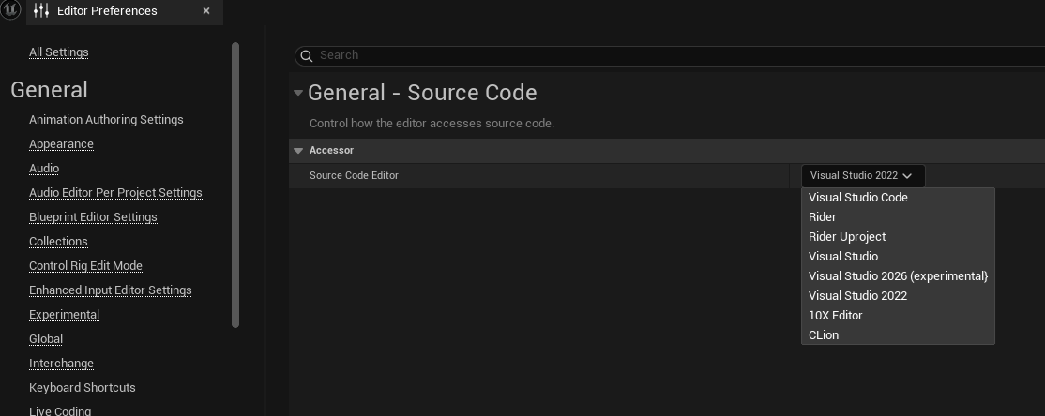The image size is (1045, 416).
Task: Choose plain Visual Studio option
Action: 897,257
